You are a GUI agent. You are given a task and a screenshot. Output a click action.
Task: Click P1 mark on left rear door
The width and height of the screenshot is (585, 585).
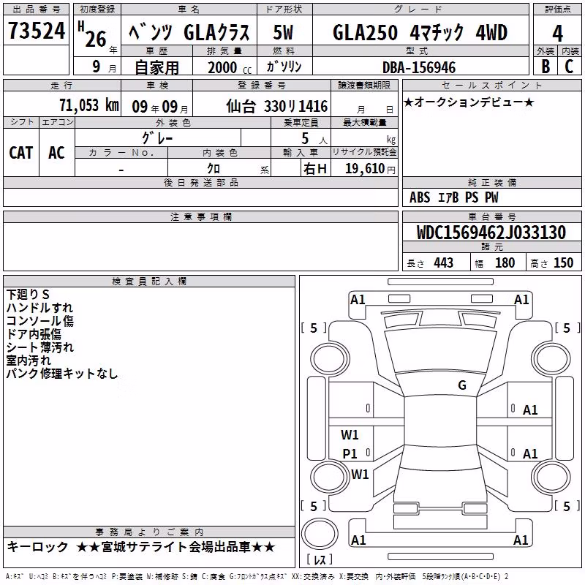coord(350,453)
